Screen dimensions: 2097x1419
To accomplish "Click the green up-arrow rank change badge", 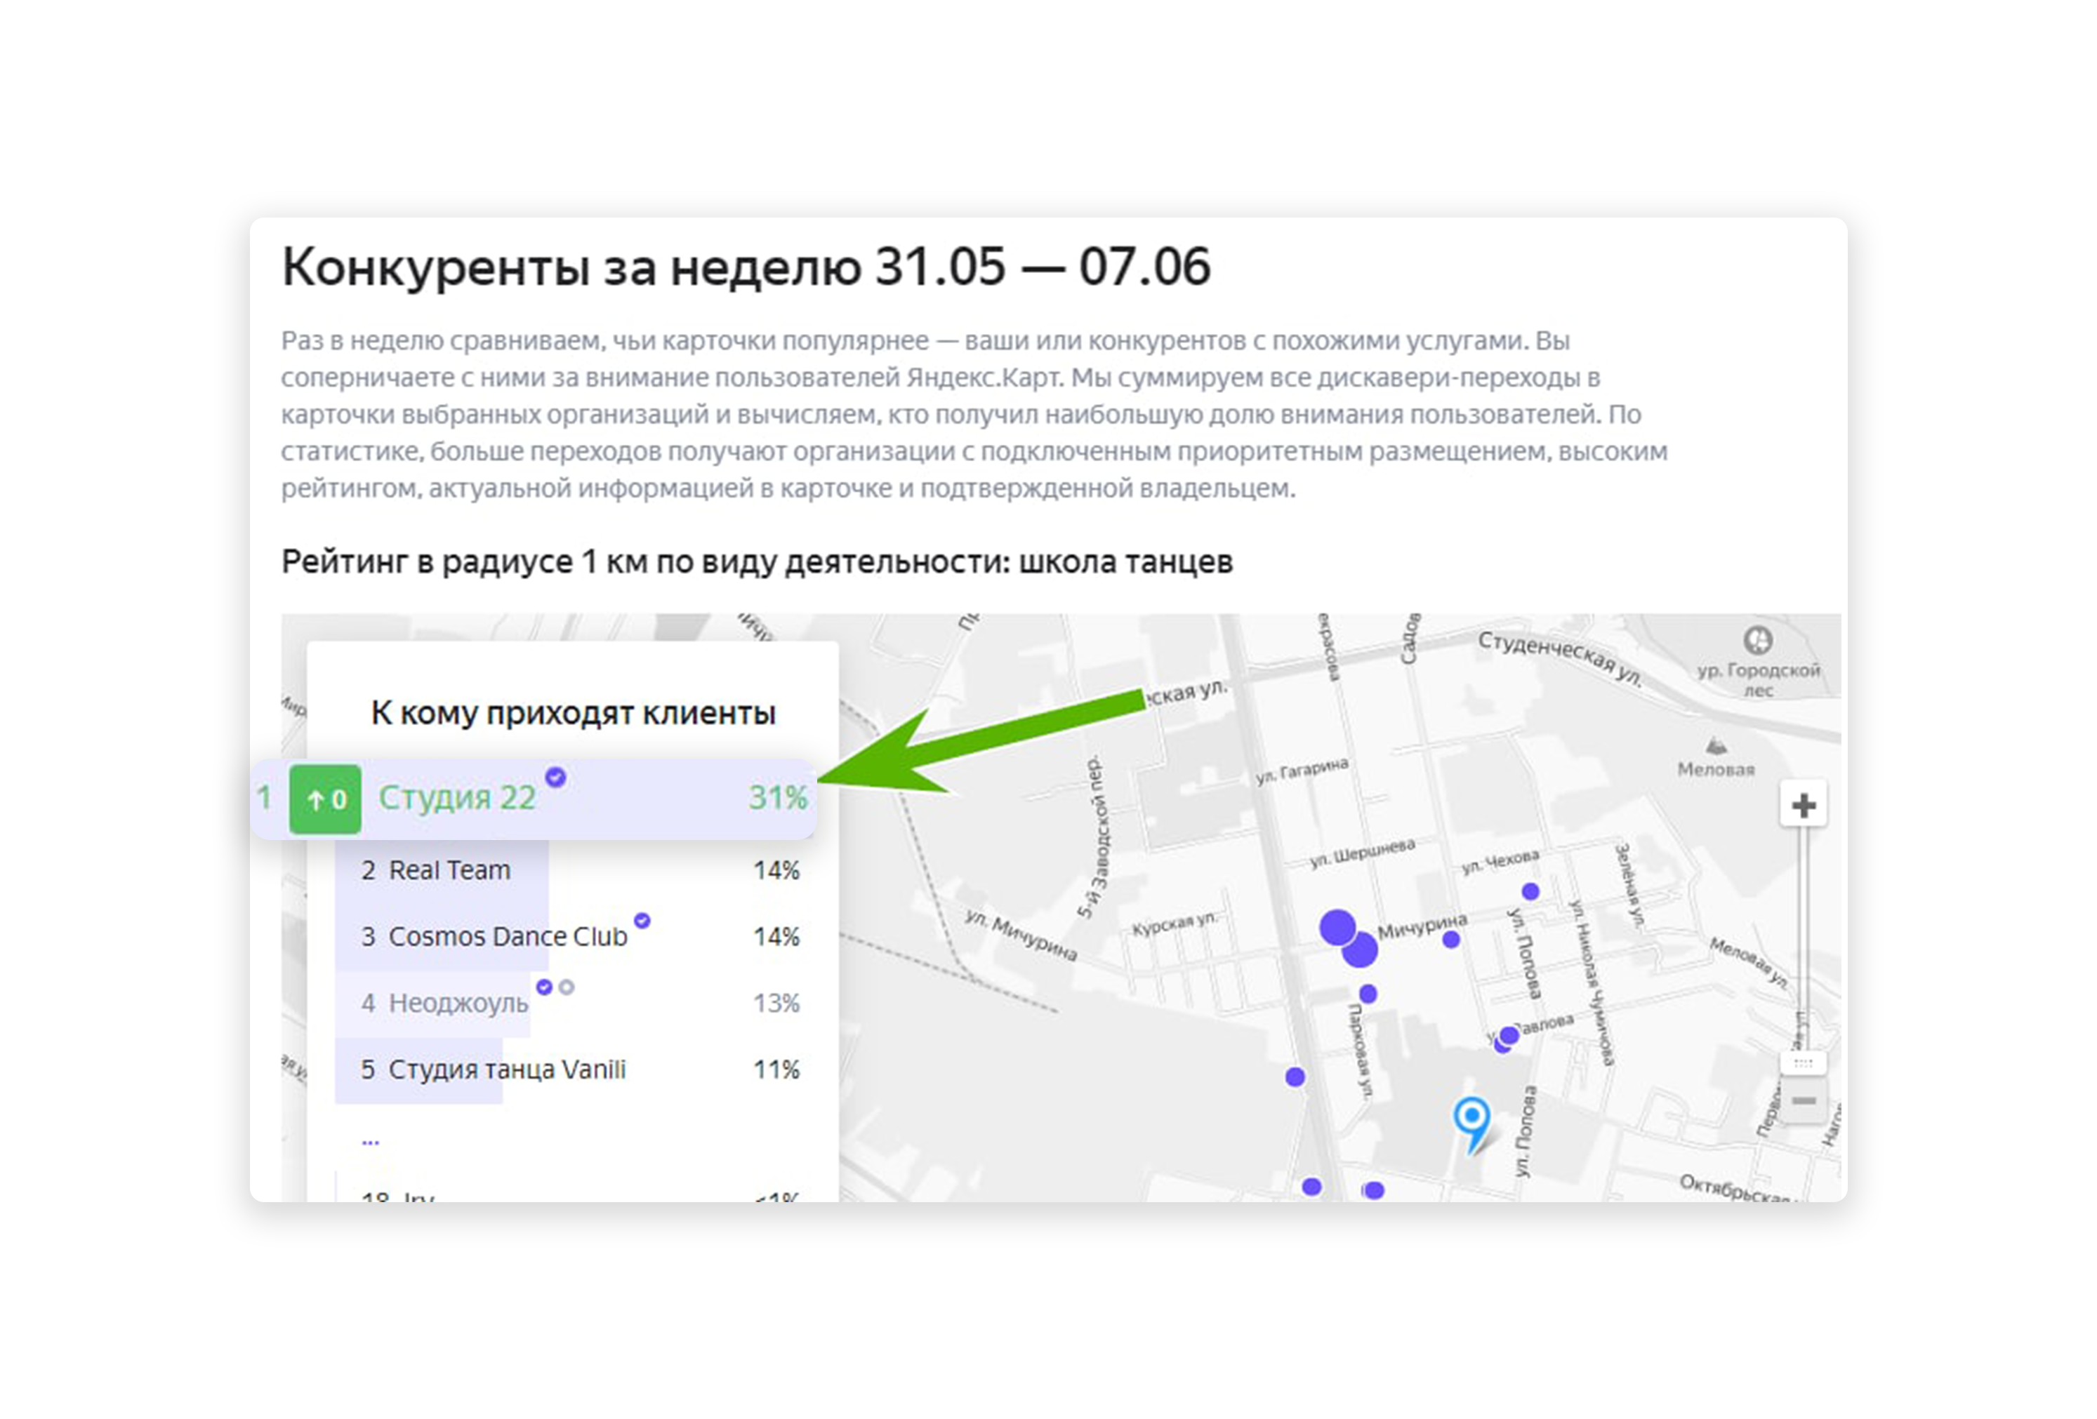I will [325, 799].
